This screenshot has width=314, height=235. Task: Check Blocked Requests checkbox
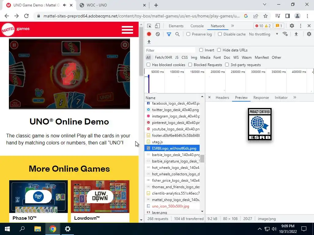click(190, 65)
